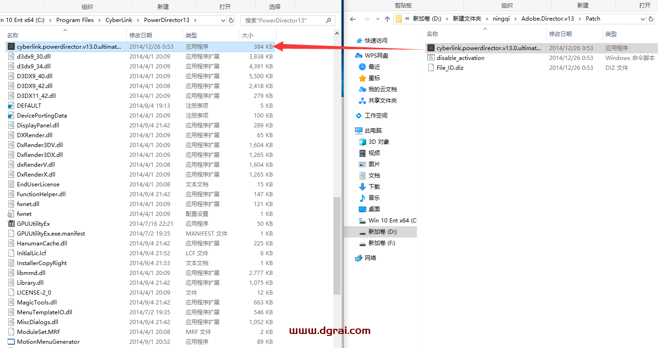Select GPUUtilityEx.exe.manifest file row
This screenshot has height=348, width=658.
click(140, 233)
